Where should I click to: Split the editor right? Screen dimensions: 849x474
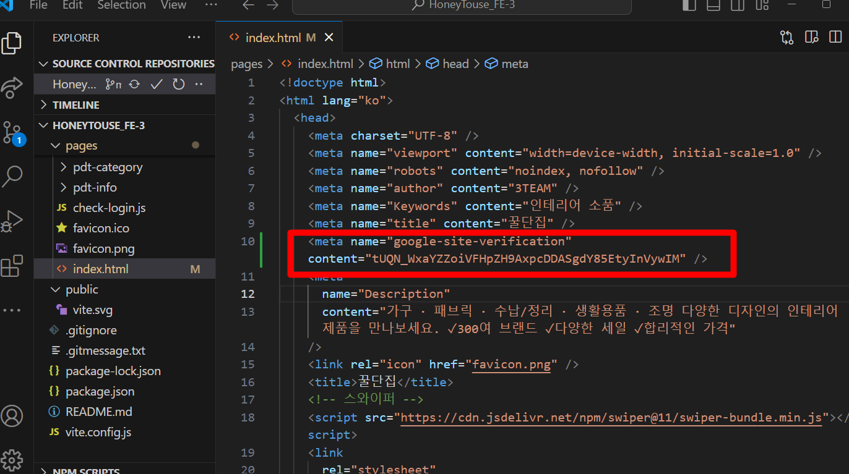click(835, 38)
